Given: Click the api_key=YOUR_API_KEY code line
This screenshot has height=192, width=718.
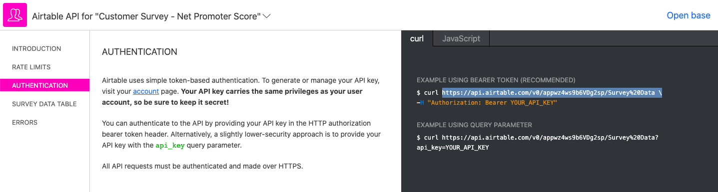Looking at the screenshot, I should point(453,148).
